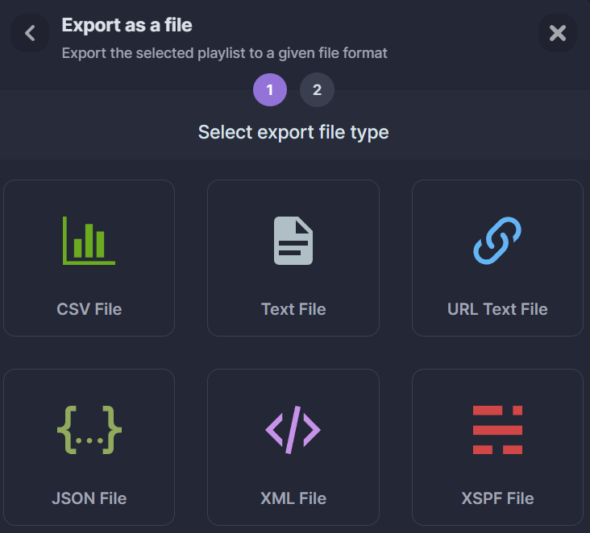The width and height of the screenshot is (590, 533).
Task: Click the purple XML code brackets icon
Action: click(293, 429)
